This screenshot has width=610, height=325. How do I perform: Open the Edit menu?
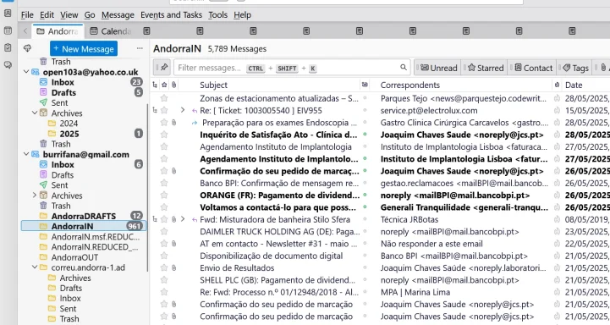(47, 15)
